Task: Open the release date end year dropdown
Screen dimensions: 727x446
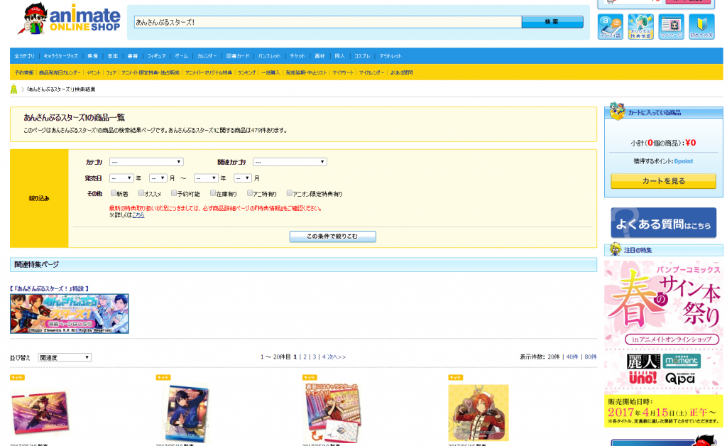Action: pos(206,178)
